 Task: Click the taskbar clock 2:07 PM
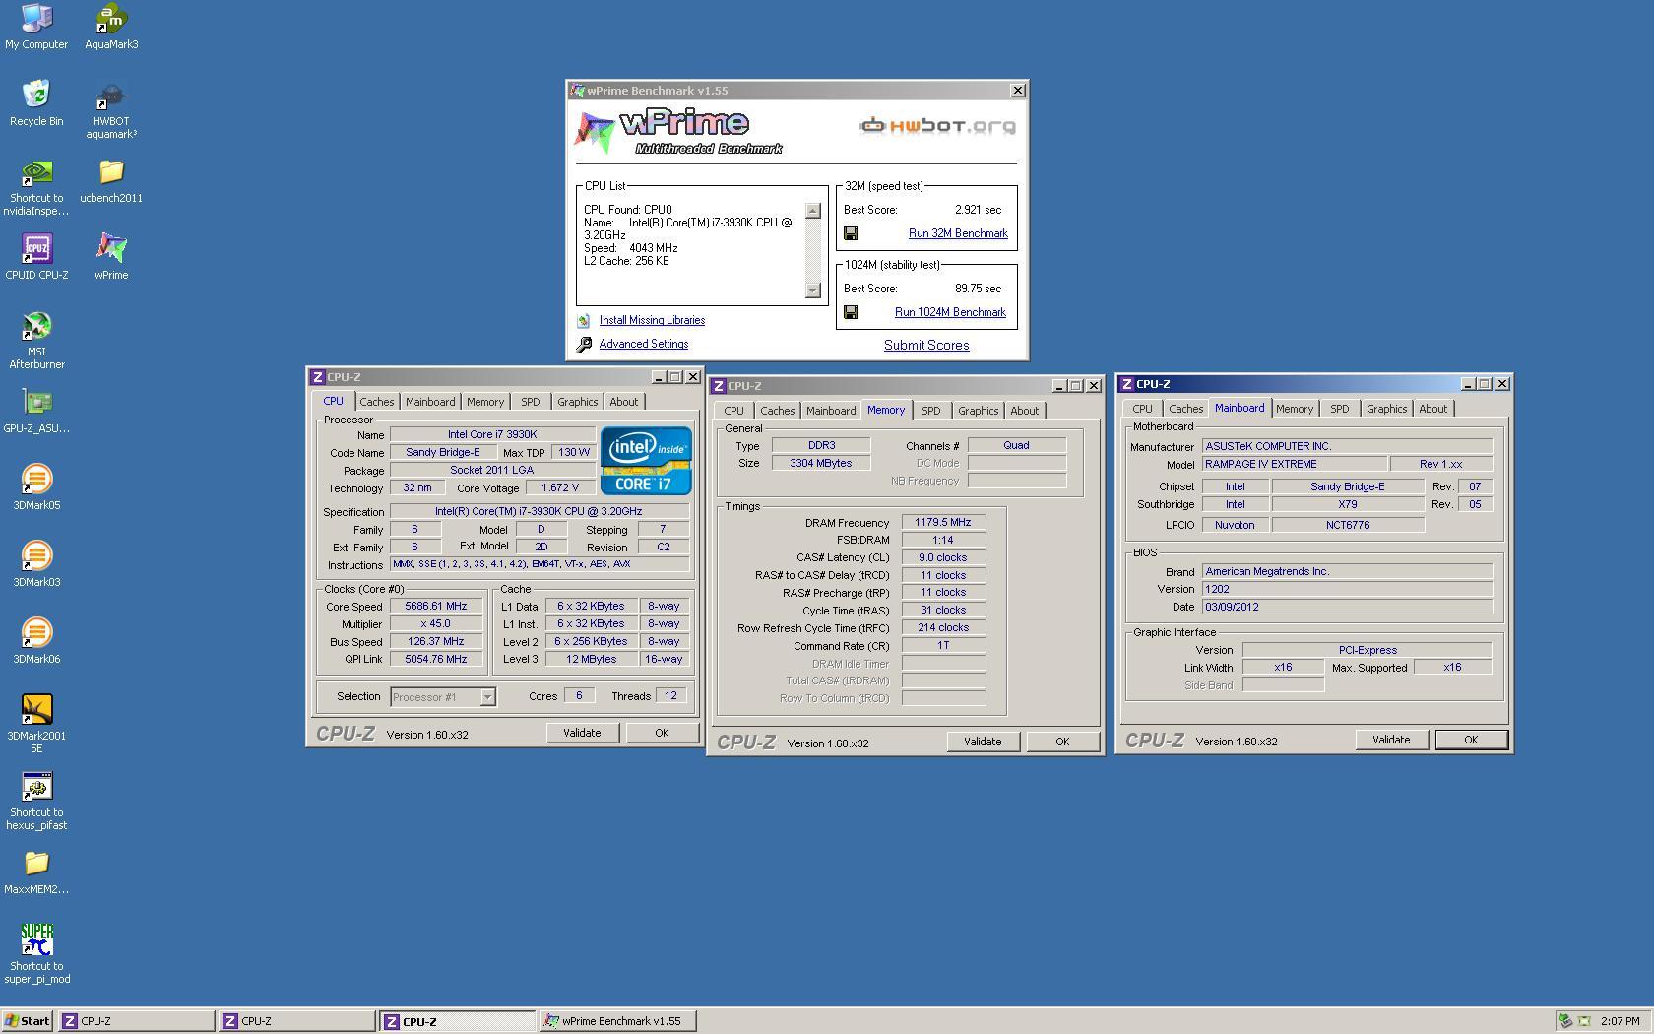pos(1621,1021)
